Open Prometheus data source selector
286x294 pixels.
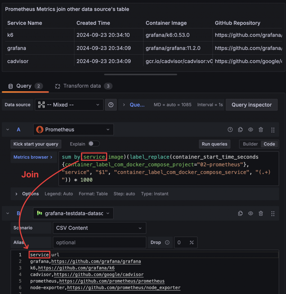point(73,129)
